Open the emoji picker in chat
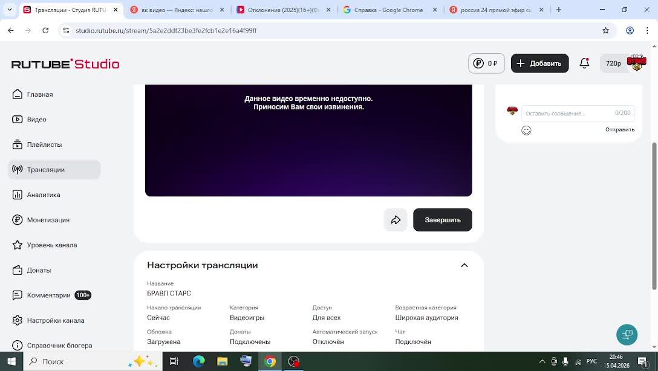This screenshot has height=371, width=658. tap(526, 131)
